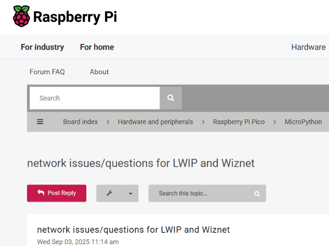The image size is (329, 246).
Task: Click chevron after Raspberry Pi Pico breadcrumb
Action: click(275, 122)
